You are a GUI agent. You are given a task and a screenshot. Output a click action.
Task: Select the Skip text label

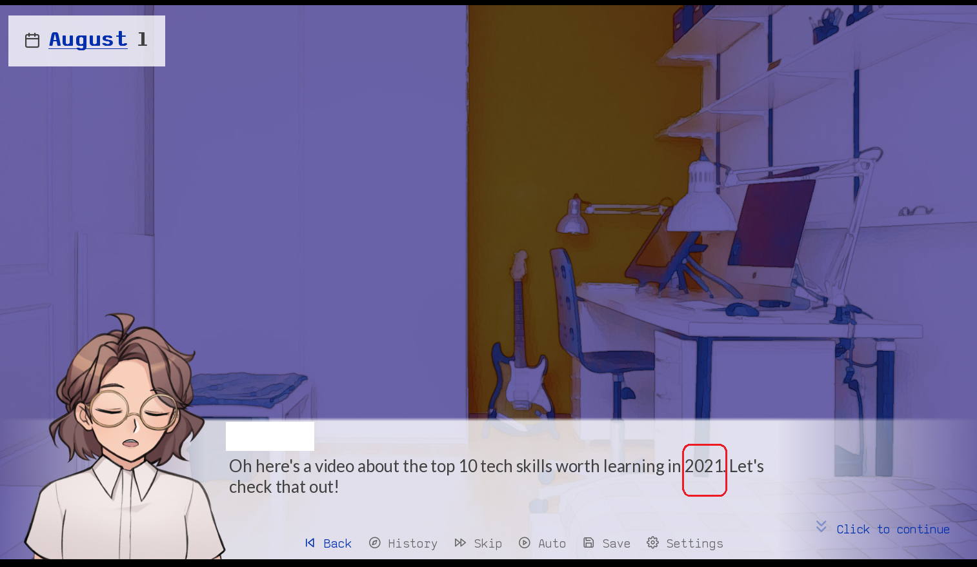pos(488,543)
